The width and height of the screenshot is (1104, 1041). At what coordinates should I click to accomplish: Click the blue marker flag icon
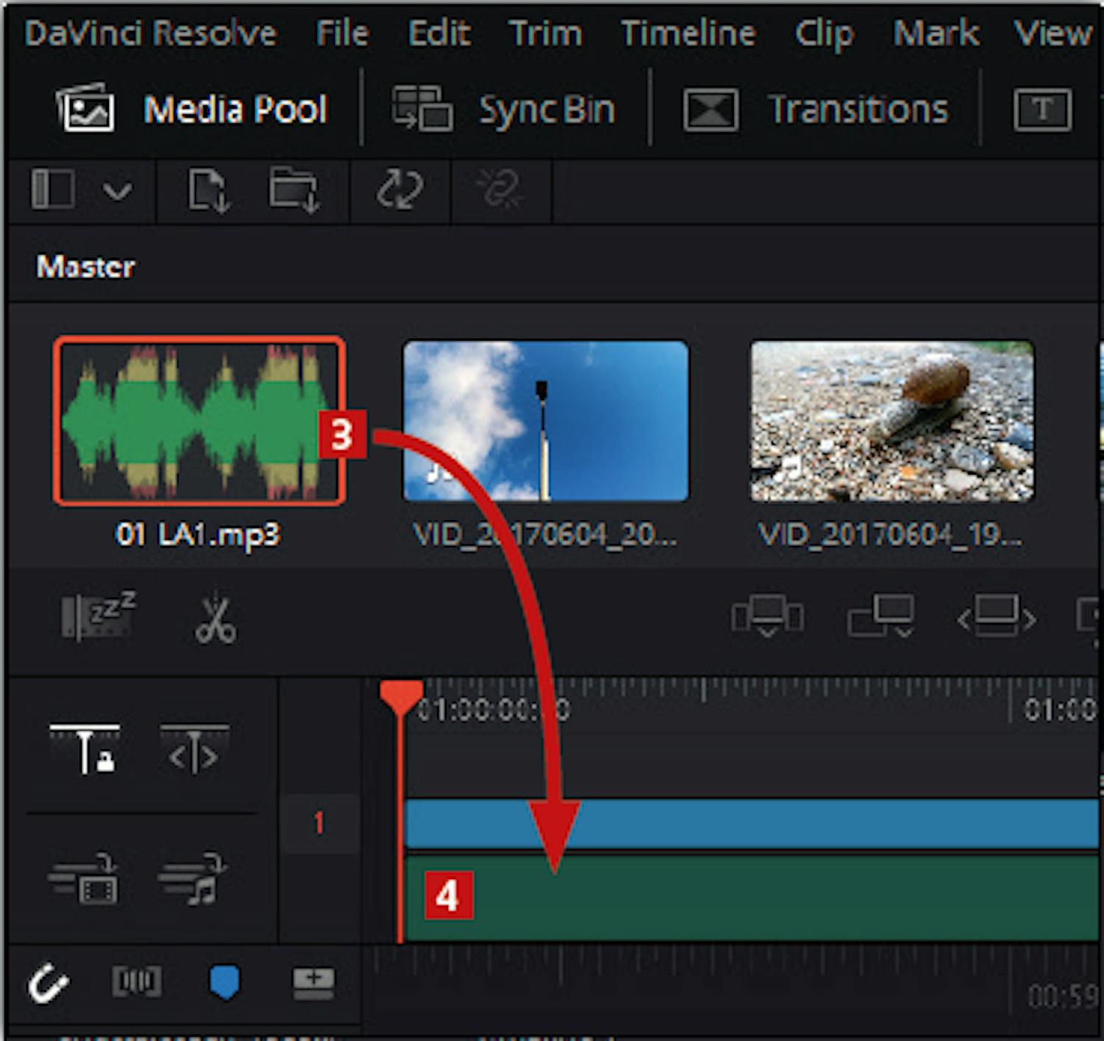tap(224, 983)
